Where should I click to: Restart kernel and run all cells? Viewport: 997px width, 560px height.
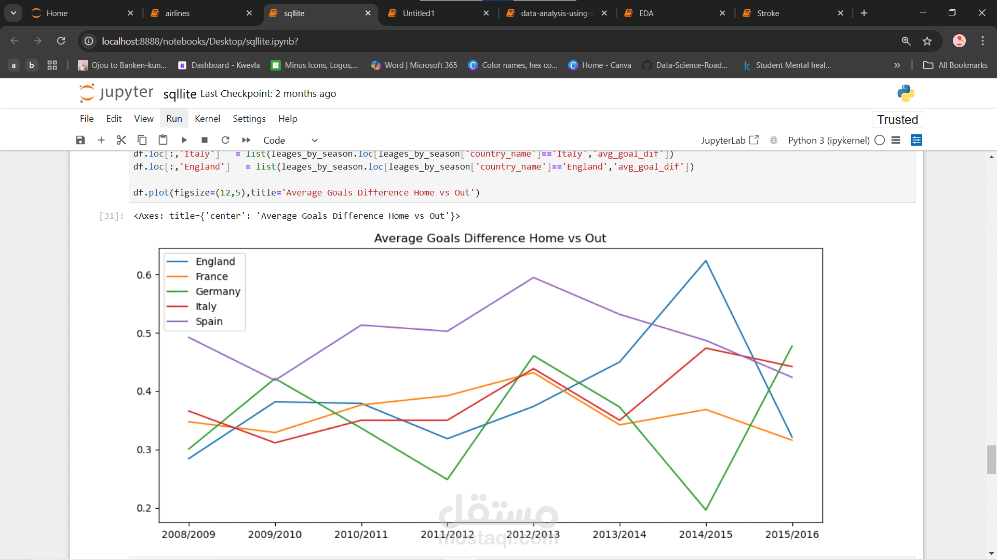click(246, 140)
